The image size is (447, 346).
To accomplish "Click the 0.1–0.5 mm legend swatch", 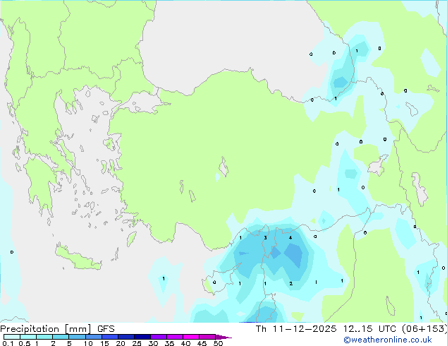I will pos(12,337).
